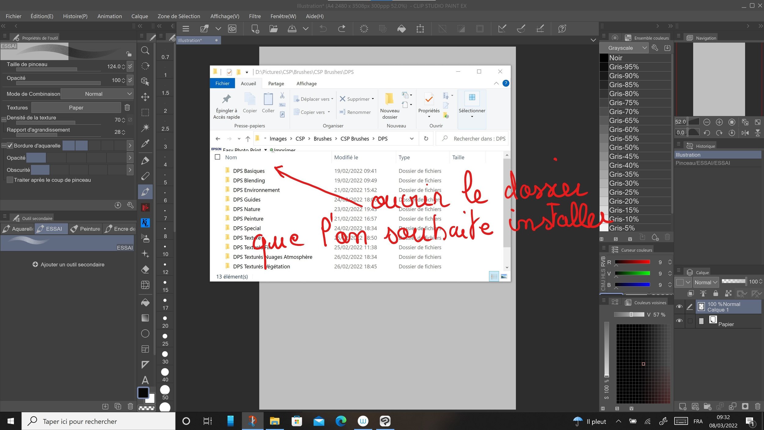The height and width of the screenshot is (430, 764).
Task: Open Mode de Combinaison Normal dropdown
Action: pos(97,94)
